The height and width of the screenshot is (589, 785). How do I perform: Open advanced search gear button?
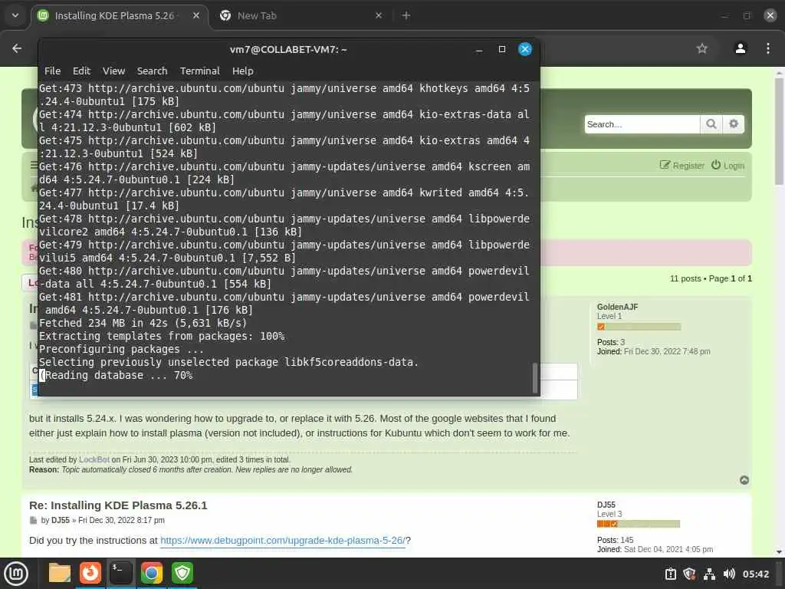(734, 124)
